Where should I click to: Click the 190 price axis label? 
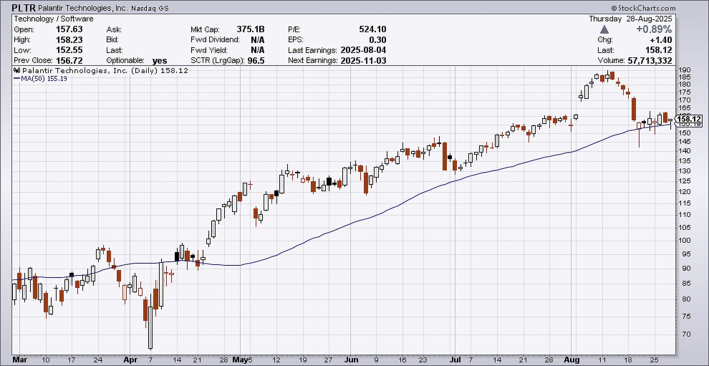pos(685,70)
